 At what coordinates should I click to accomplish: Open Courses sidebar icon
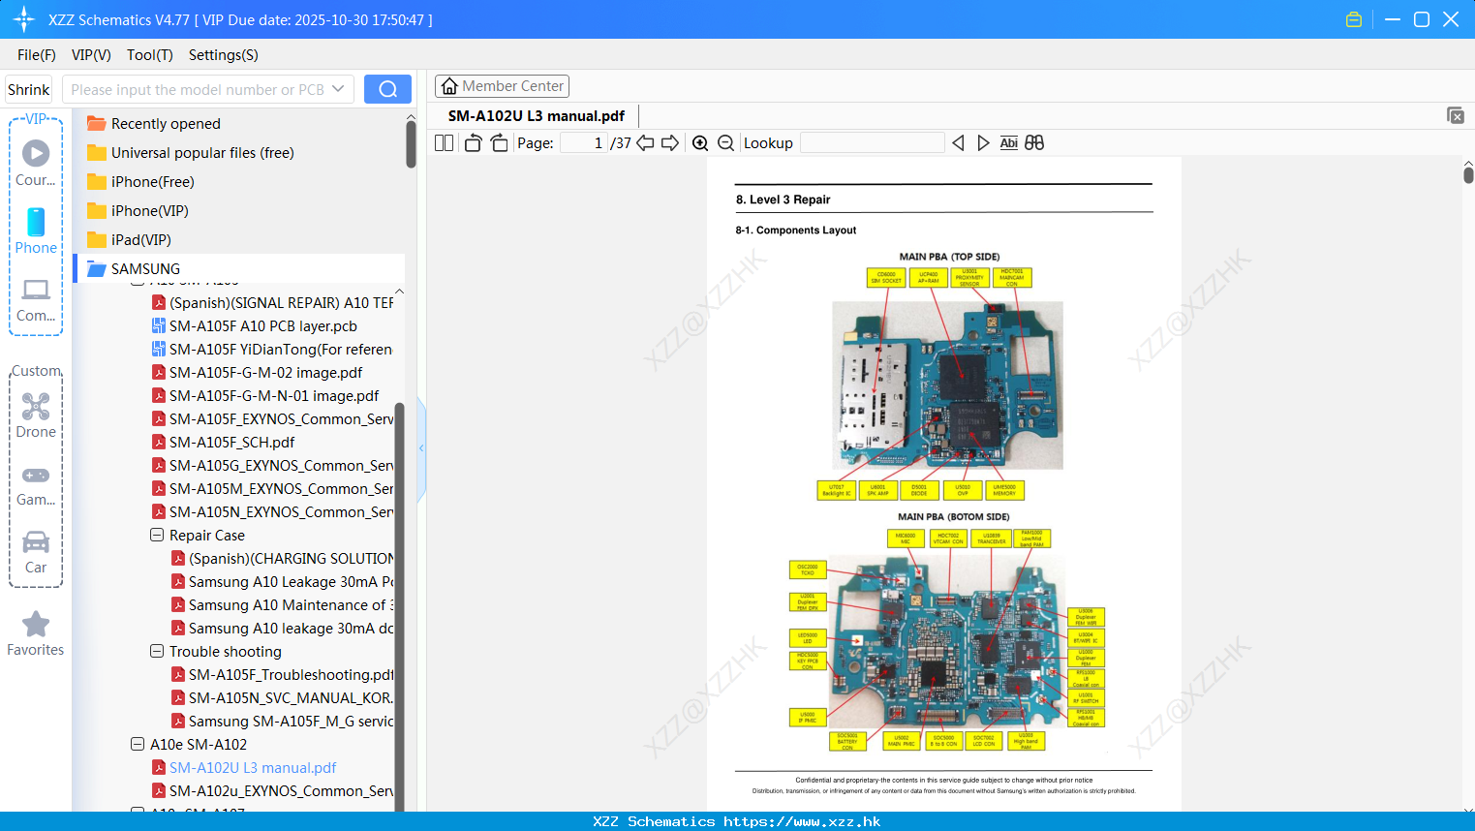[x=36, y=163]
